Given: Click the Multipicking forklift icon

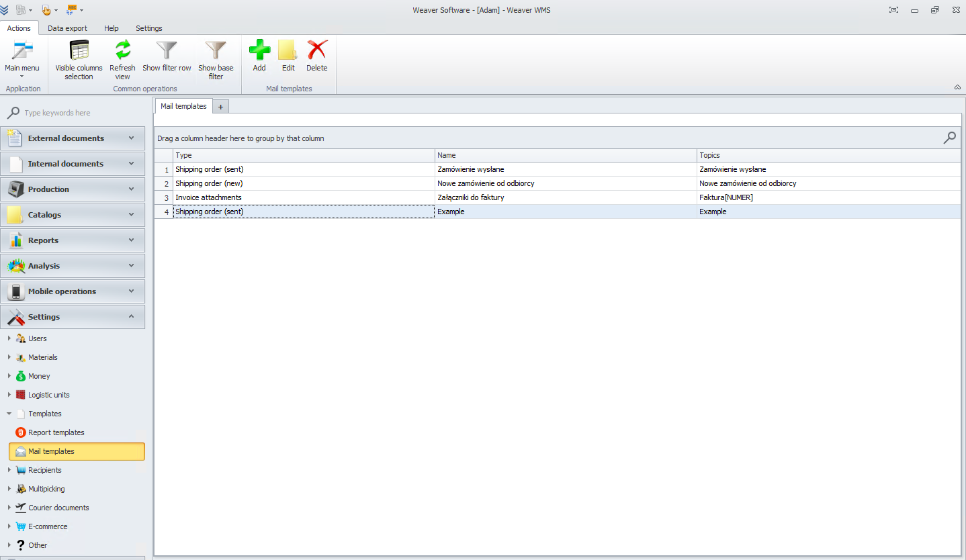Looking at the screenshot, I should pos(21,489).
